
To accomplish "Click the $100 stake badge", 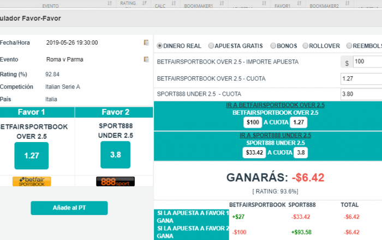I will point(253,122).
